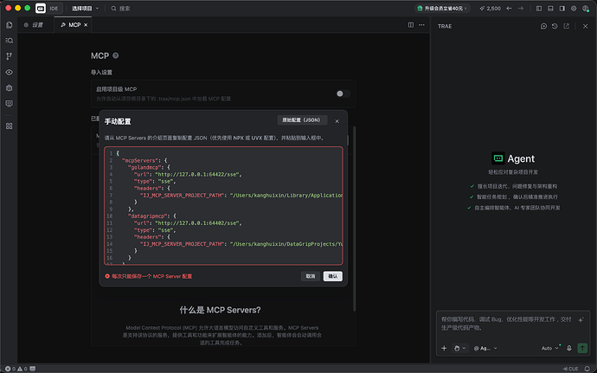Click the 搜索 search field in title bar

pyautogui.click(x=120, y=9)
